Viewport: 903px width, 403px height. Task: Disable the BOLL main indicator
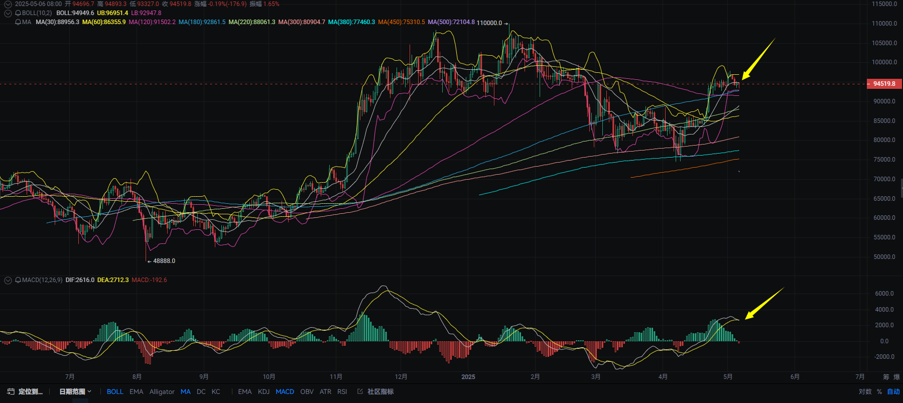(x=115, y=391)
